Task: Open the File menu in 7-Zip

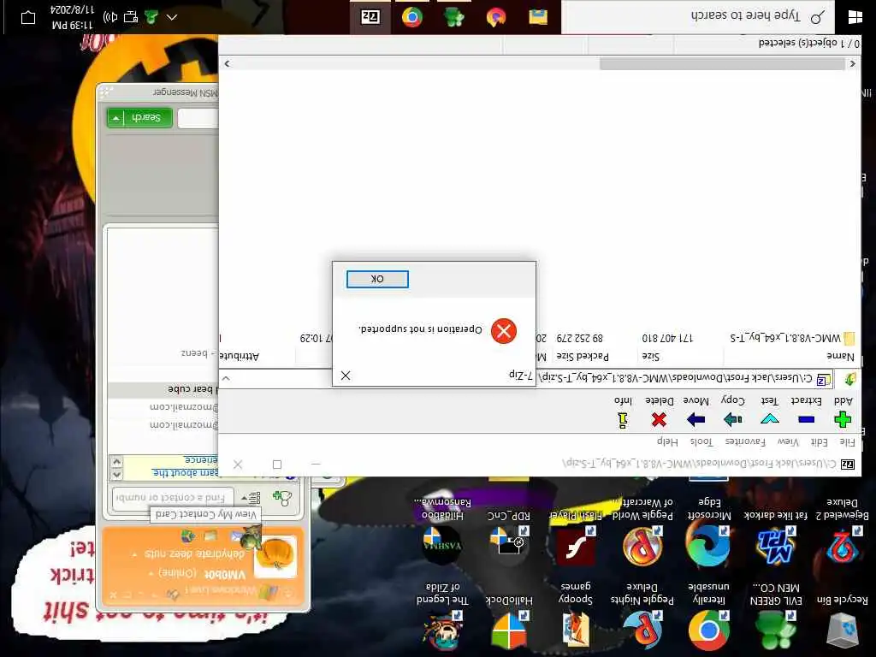Action: pyautogui.click(x=848, y=442)
